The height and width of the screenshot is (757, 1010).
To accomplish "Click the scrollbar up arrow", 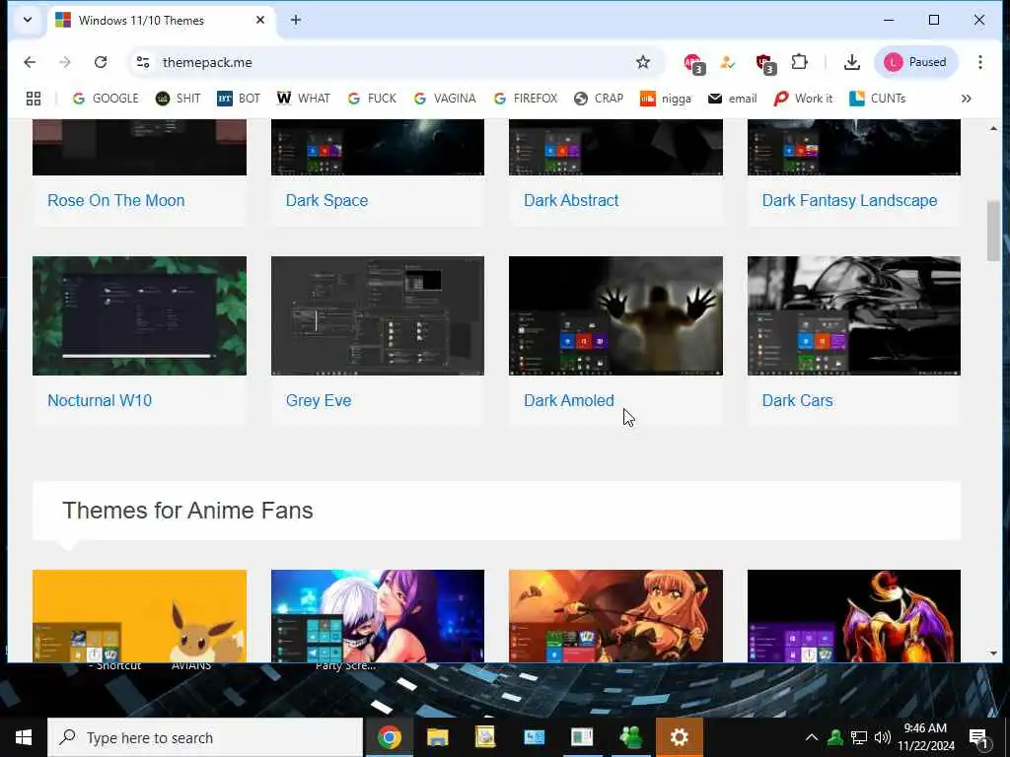I will point(993,129).
